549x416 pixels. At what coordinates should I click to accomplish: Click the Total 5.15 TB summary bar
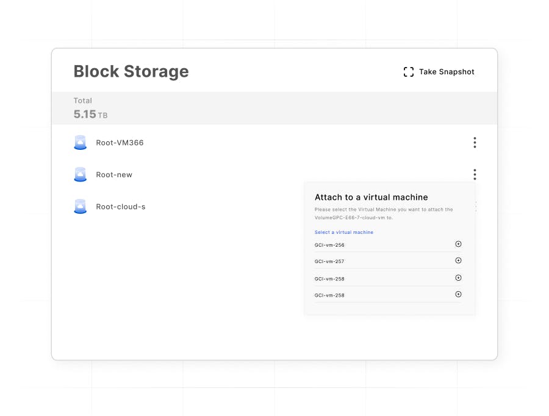click(x=274, y=108)
